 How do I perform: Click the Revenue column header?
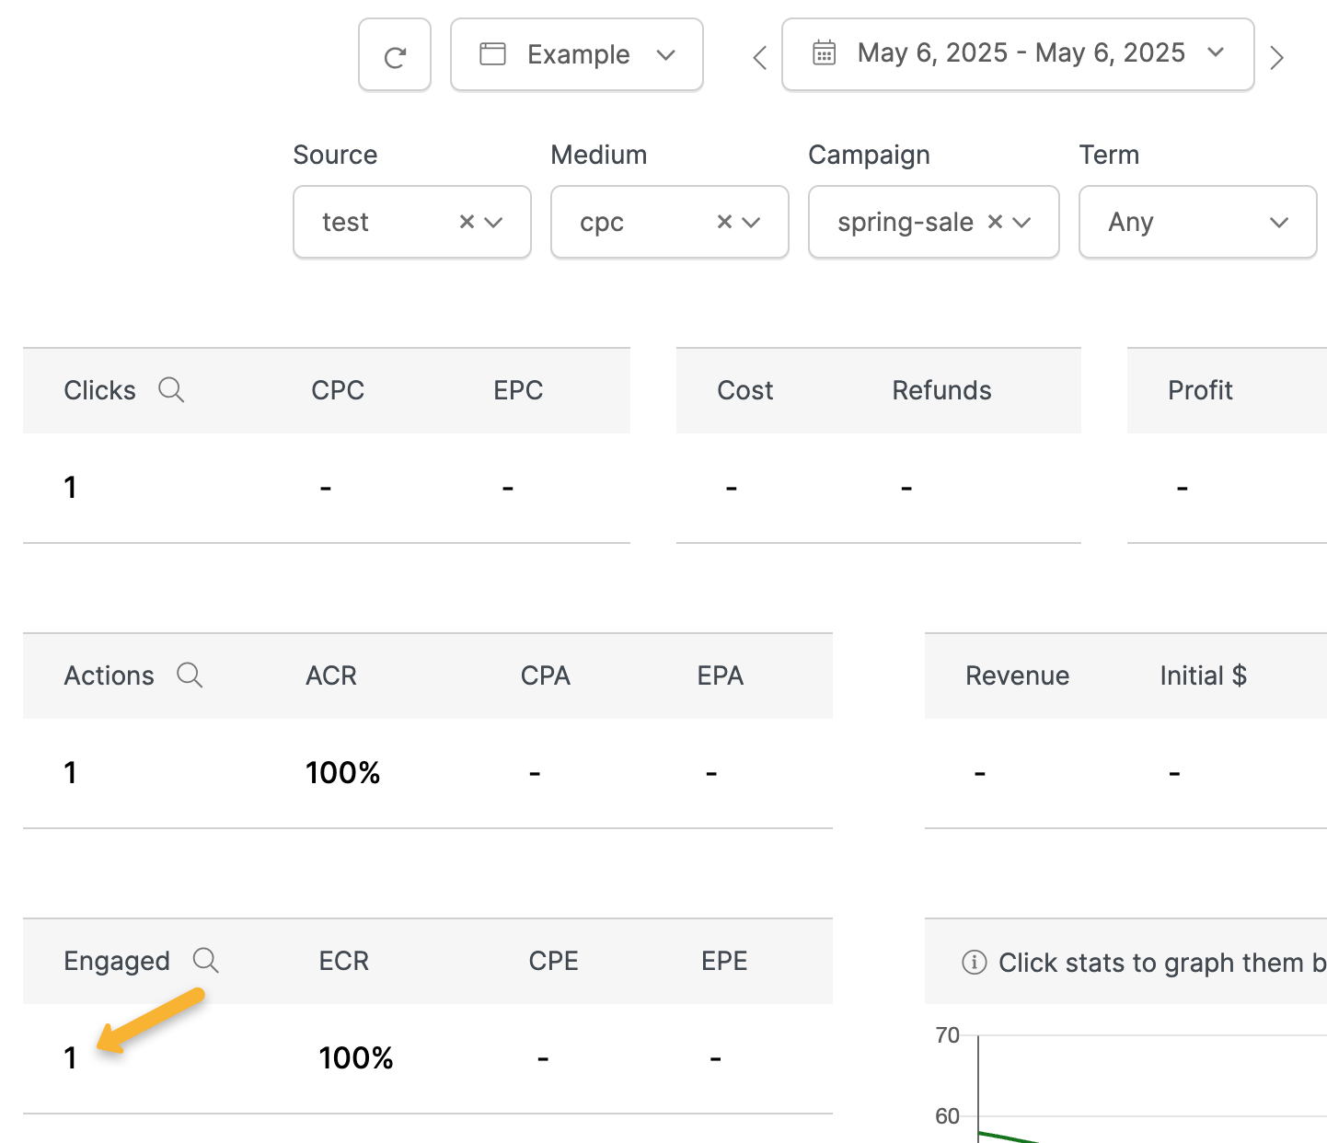tap(1017, 675)
